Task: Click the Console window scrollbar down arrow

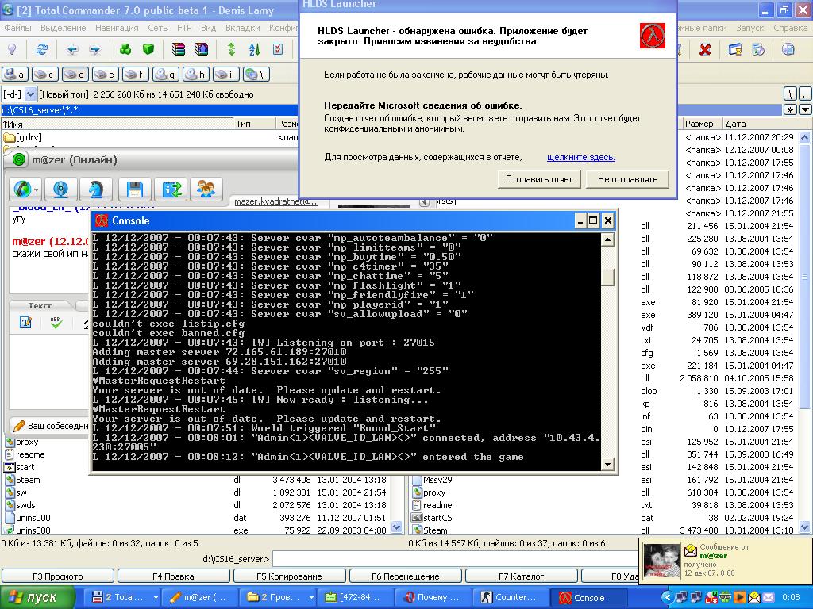Action: (607, 465)
